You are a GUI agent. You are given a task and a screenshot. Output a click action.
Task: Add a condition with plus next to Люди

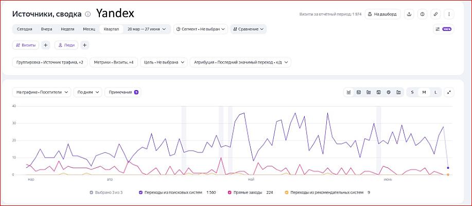(x=84, y=45)
